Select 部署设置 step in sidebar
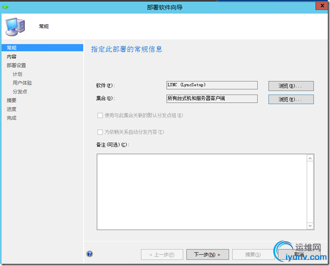Viewport: 330px width, 266px height. point(16,65)
